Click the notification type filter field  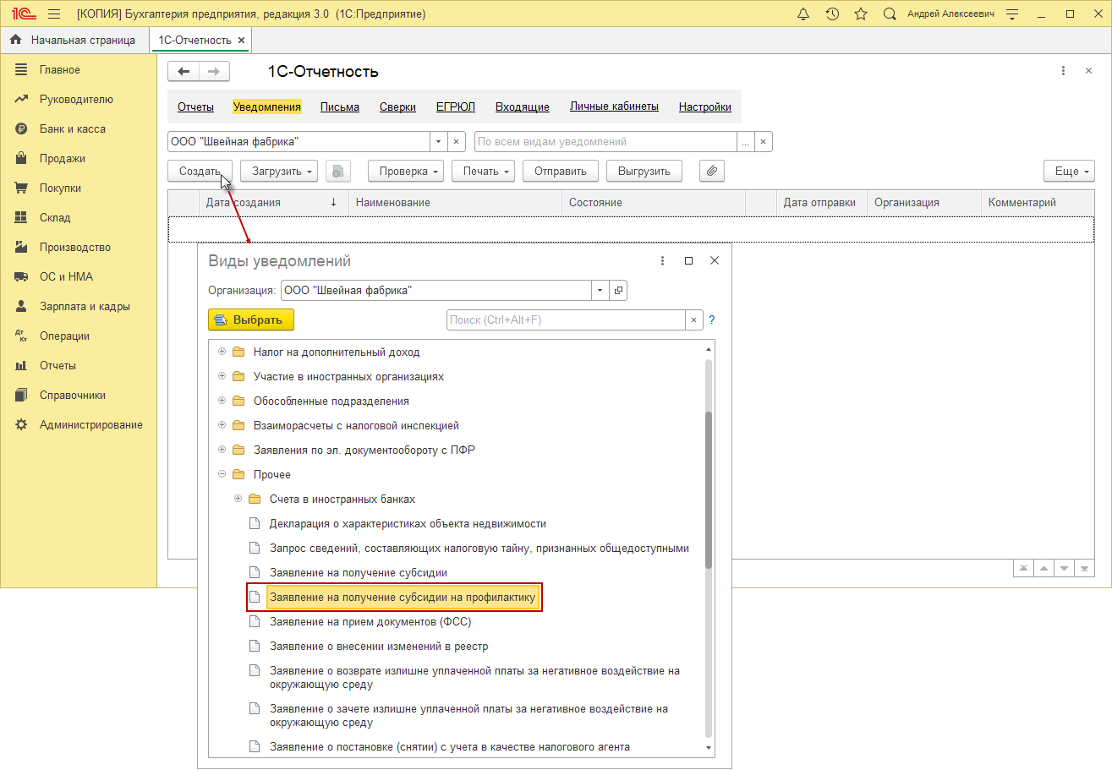(x=605, y=142)
